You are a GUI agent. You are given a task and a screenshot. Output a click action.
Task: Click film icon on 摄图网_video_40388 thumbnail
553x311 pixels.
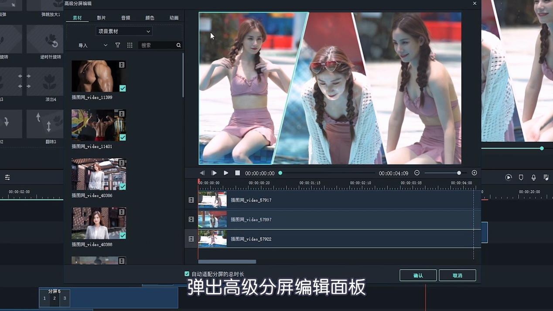(x=122, y=212)
